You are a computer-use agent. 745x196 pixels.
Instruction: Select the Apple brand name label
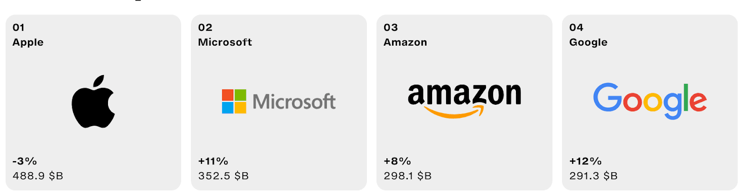pyautogui.click(x=28, y=42)
